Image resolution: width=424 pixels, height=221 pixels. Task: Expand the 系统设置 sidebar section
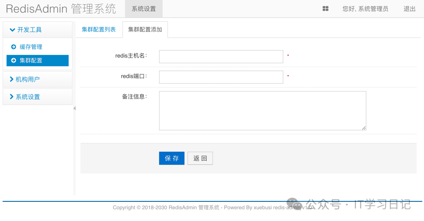click(38, 97)
